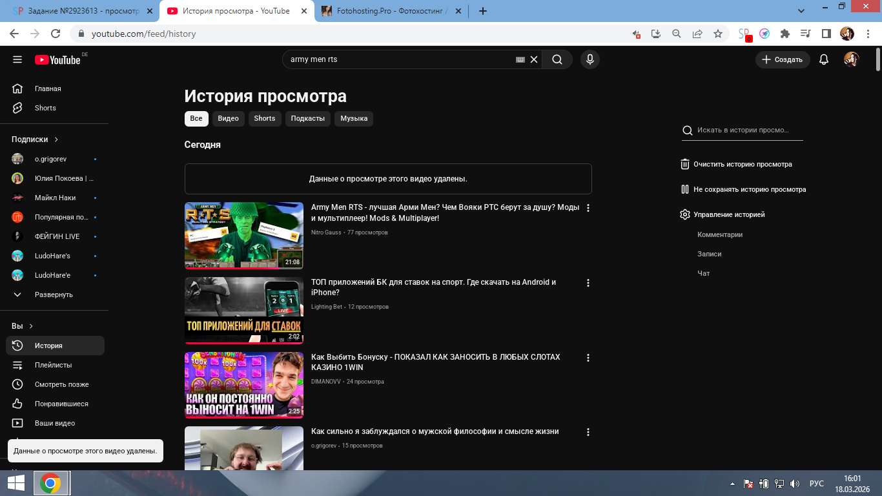
Task: Open the YouTube hamburger guide menu
Action: (x=17, y=59)
